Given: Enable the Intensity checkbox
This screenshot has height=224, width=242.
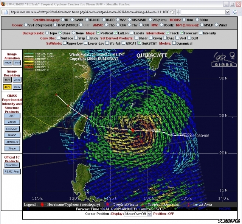Looking at the screenshot, I should click(x=200, y=33).
